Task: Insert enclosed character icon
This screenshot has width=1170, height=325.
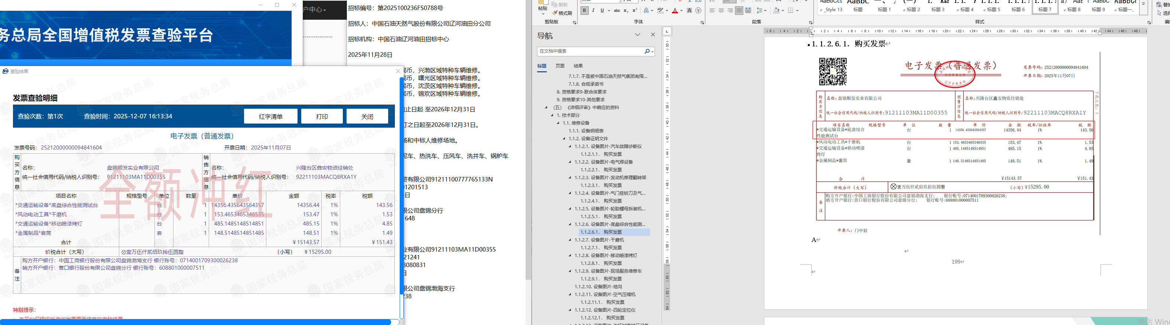Action: tap(698, 10)
